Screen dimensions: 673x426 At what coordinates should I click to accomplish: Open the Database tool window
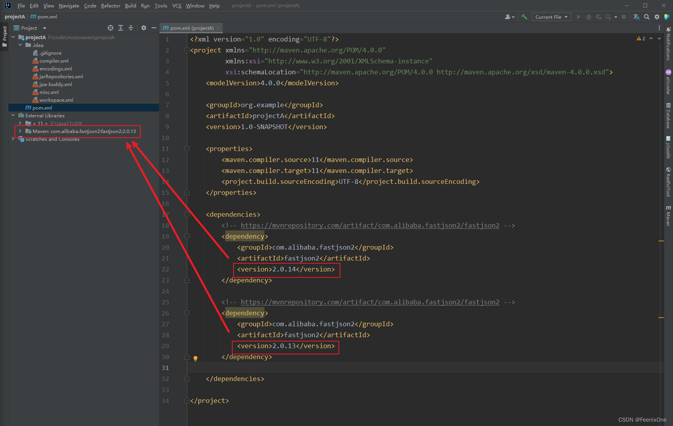pyautogui.click(x=668, y=116)
